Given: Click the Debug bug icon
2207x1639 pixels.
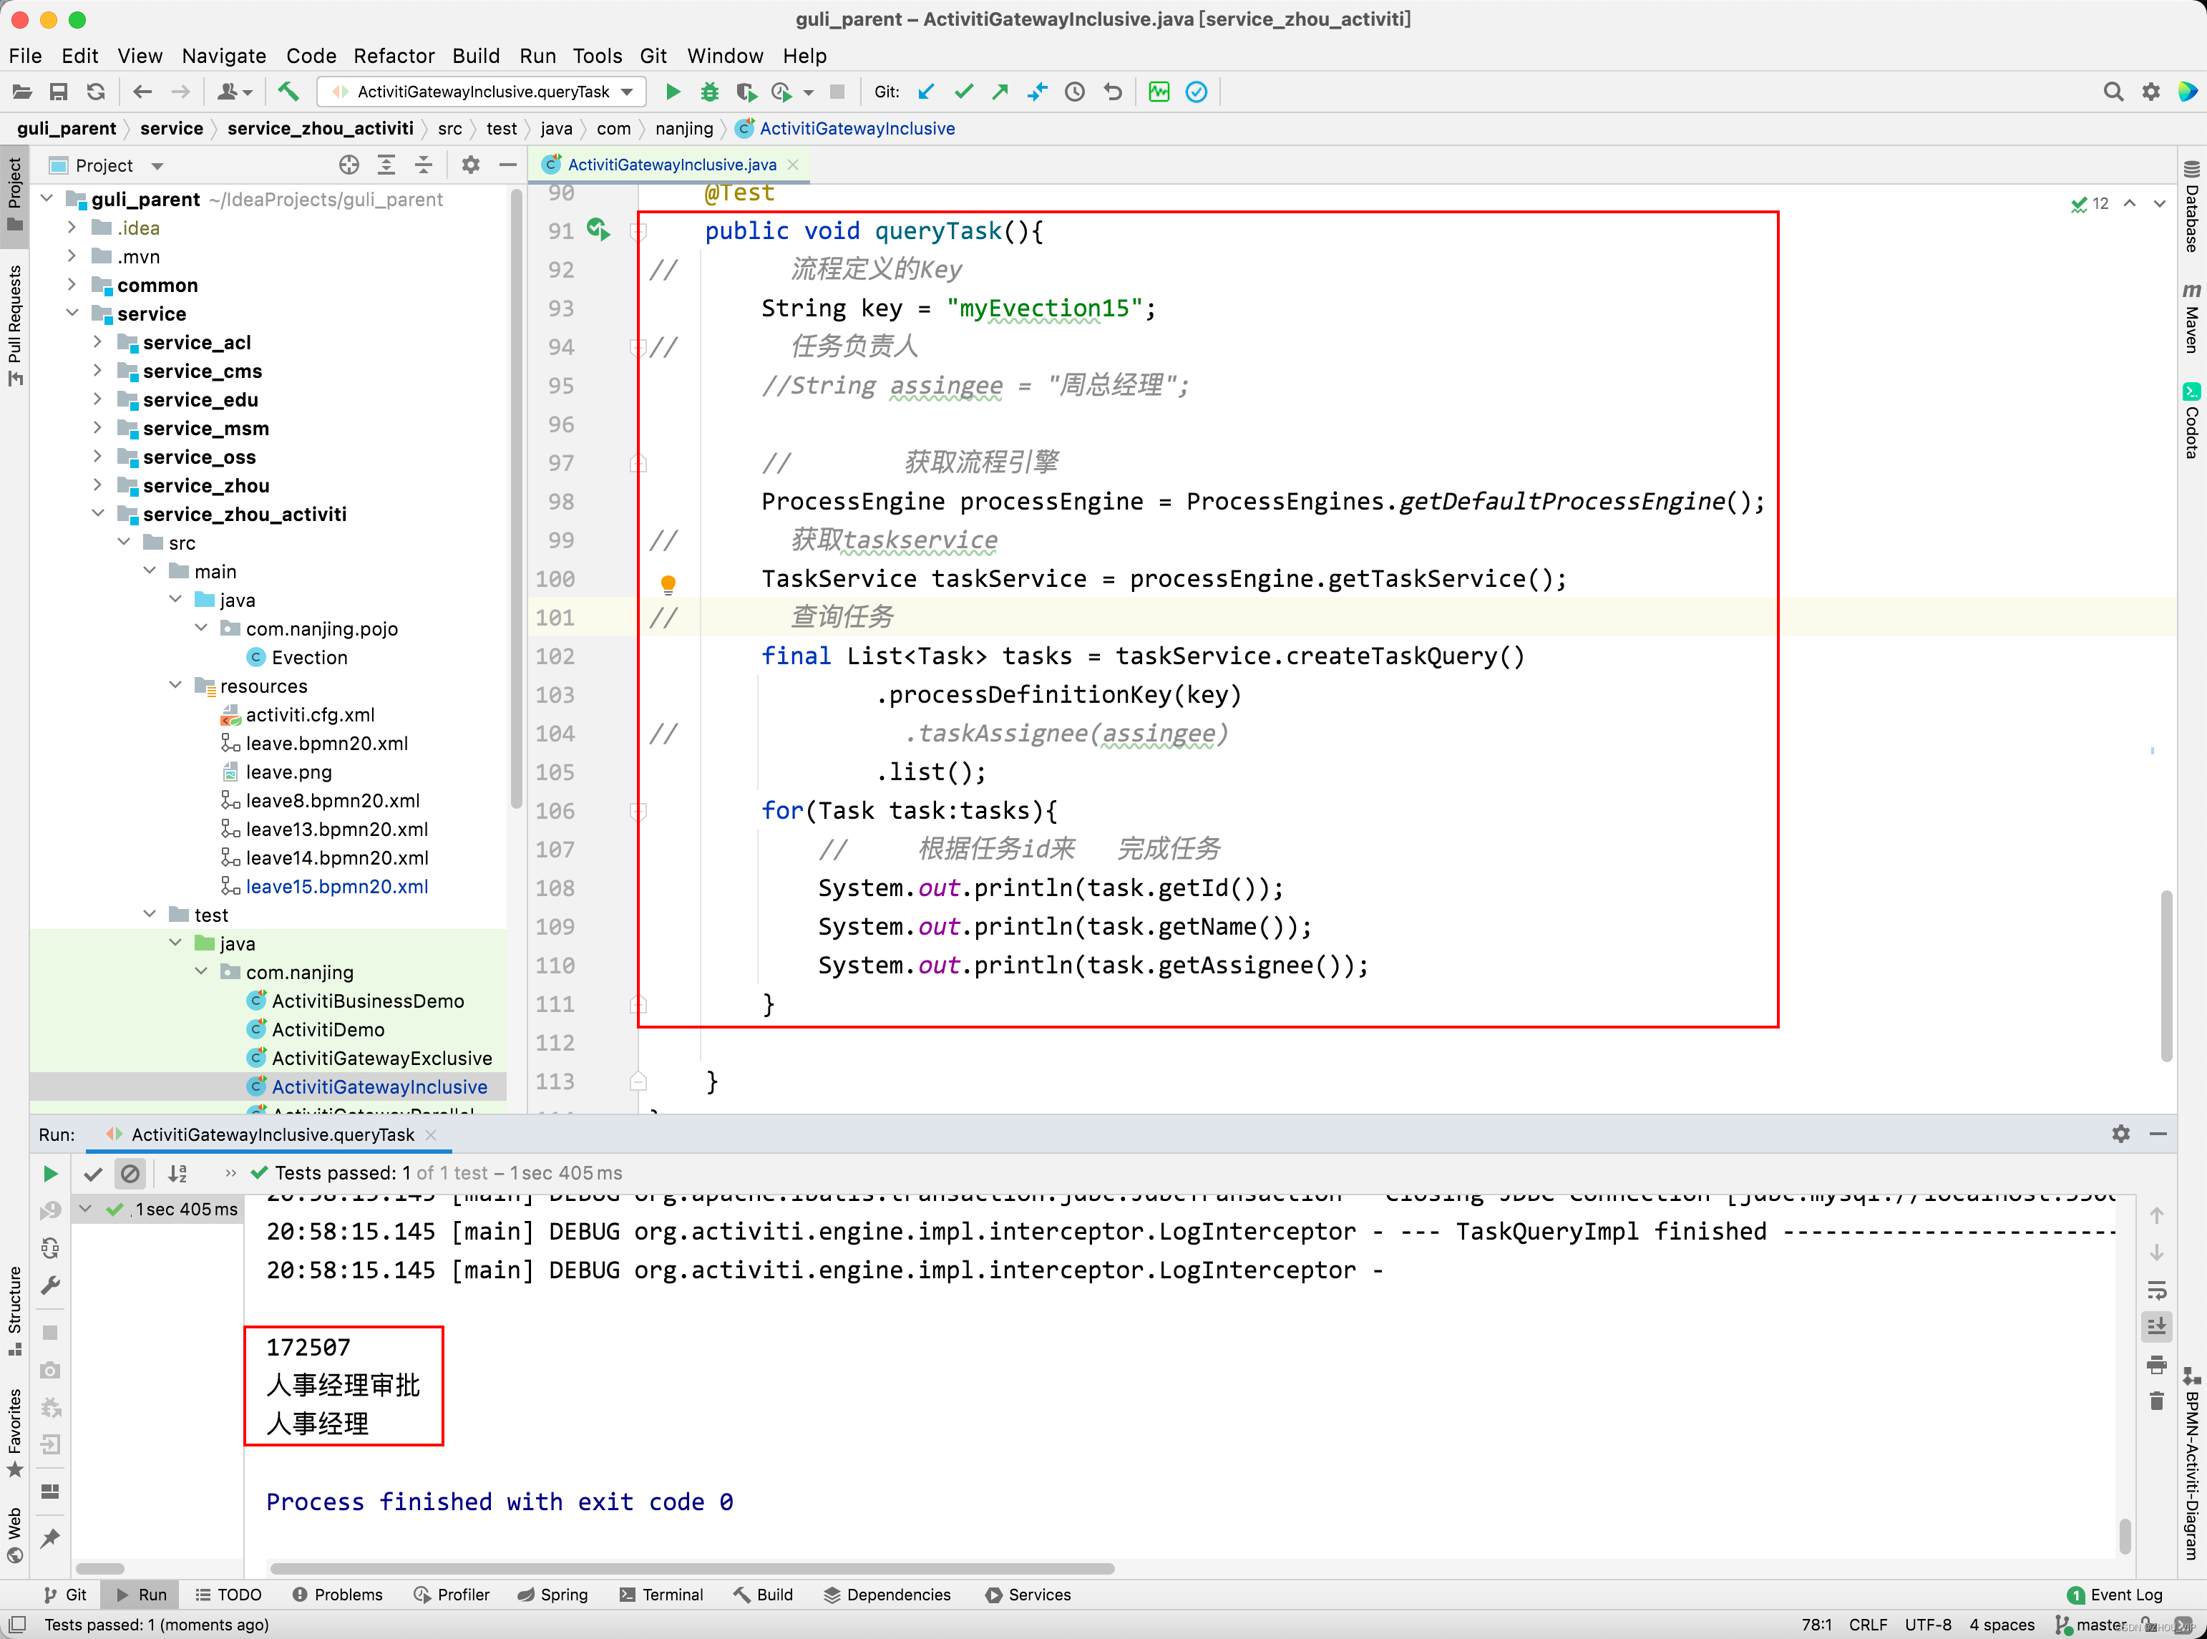Looking at the screenshot, I should pyautogui.click(x=709, y=92).
